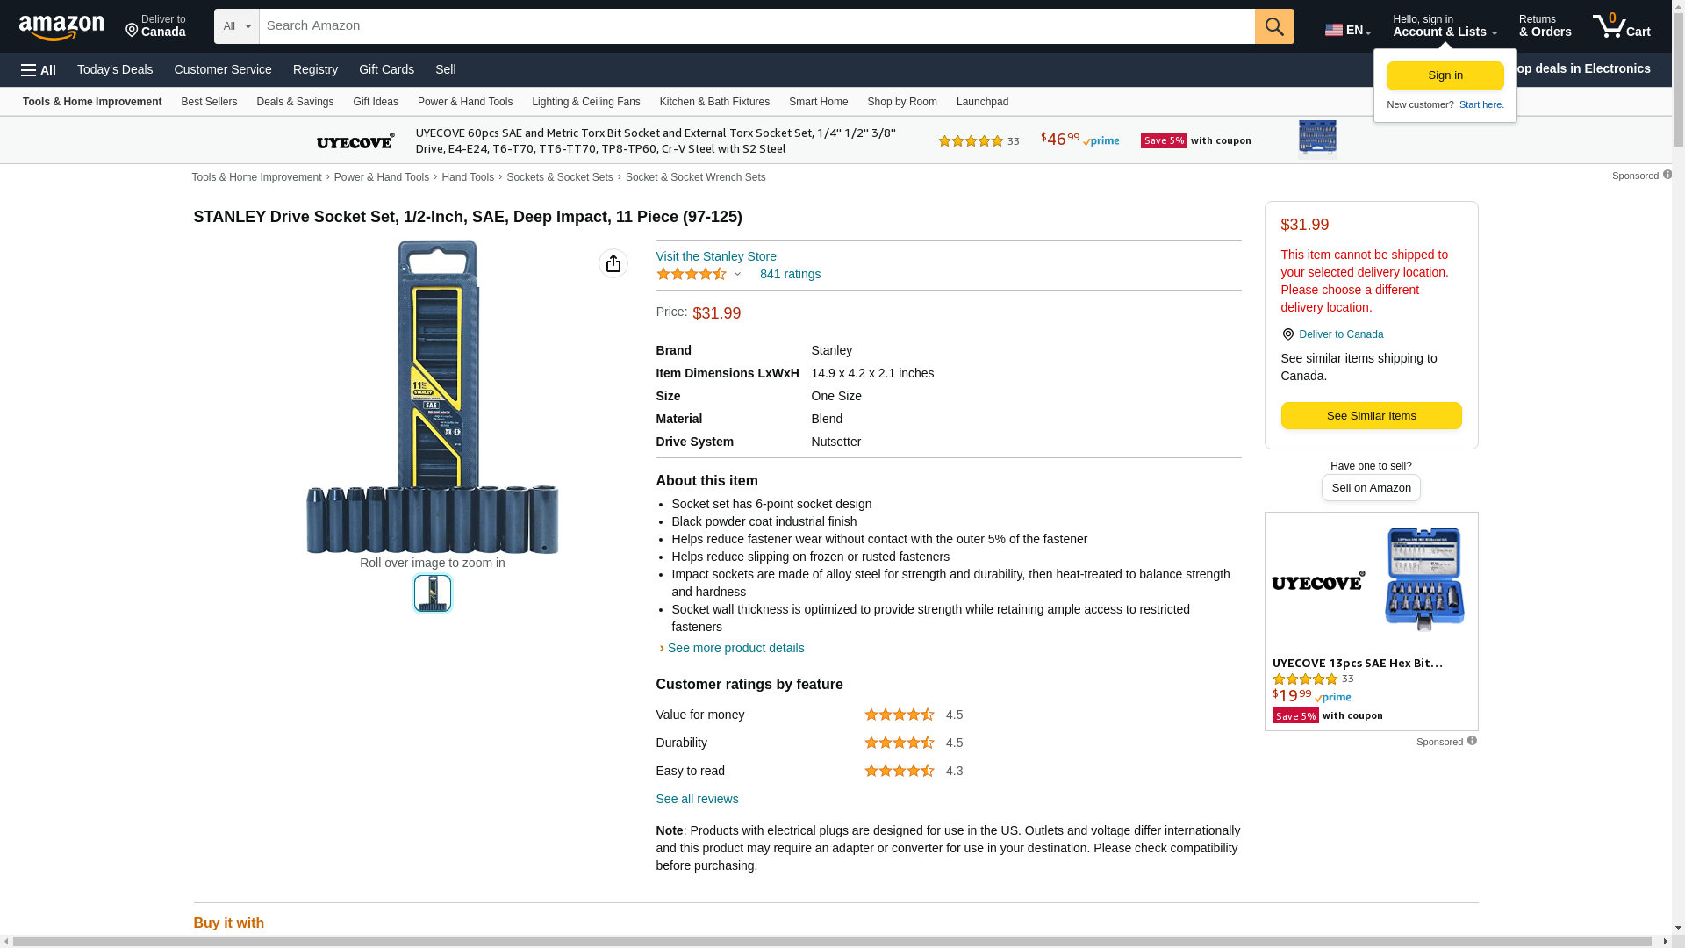Screen dimensions: 1685x948
Task: Click the Amazon logo
Action: pyautogui.click(x=61, y=27)
